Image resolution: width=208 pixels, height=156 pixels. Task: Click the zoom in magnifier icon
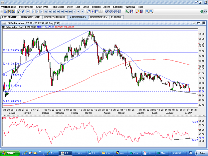(x=147, y=12)
